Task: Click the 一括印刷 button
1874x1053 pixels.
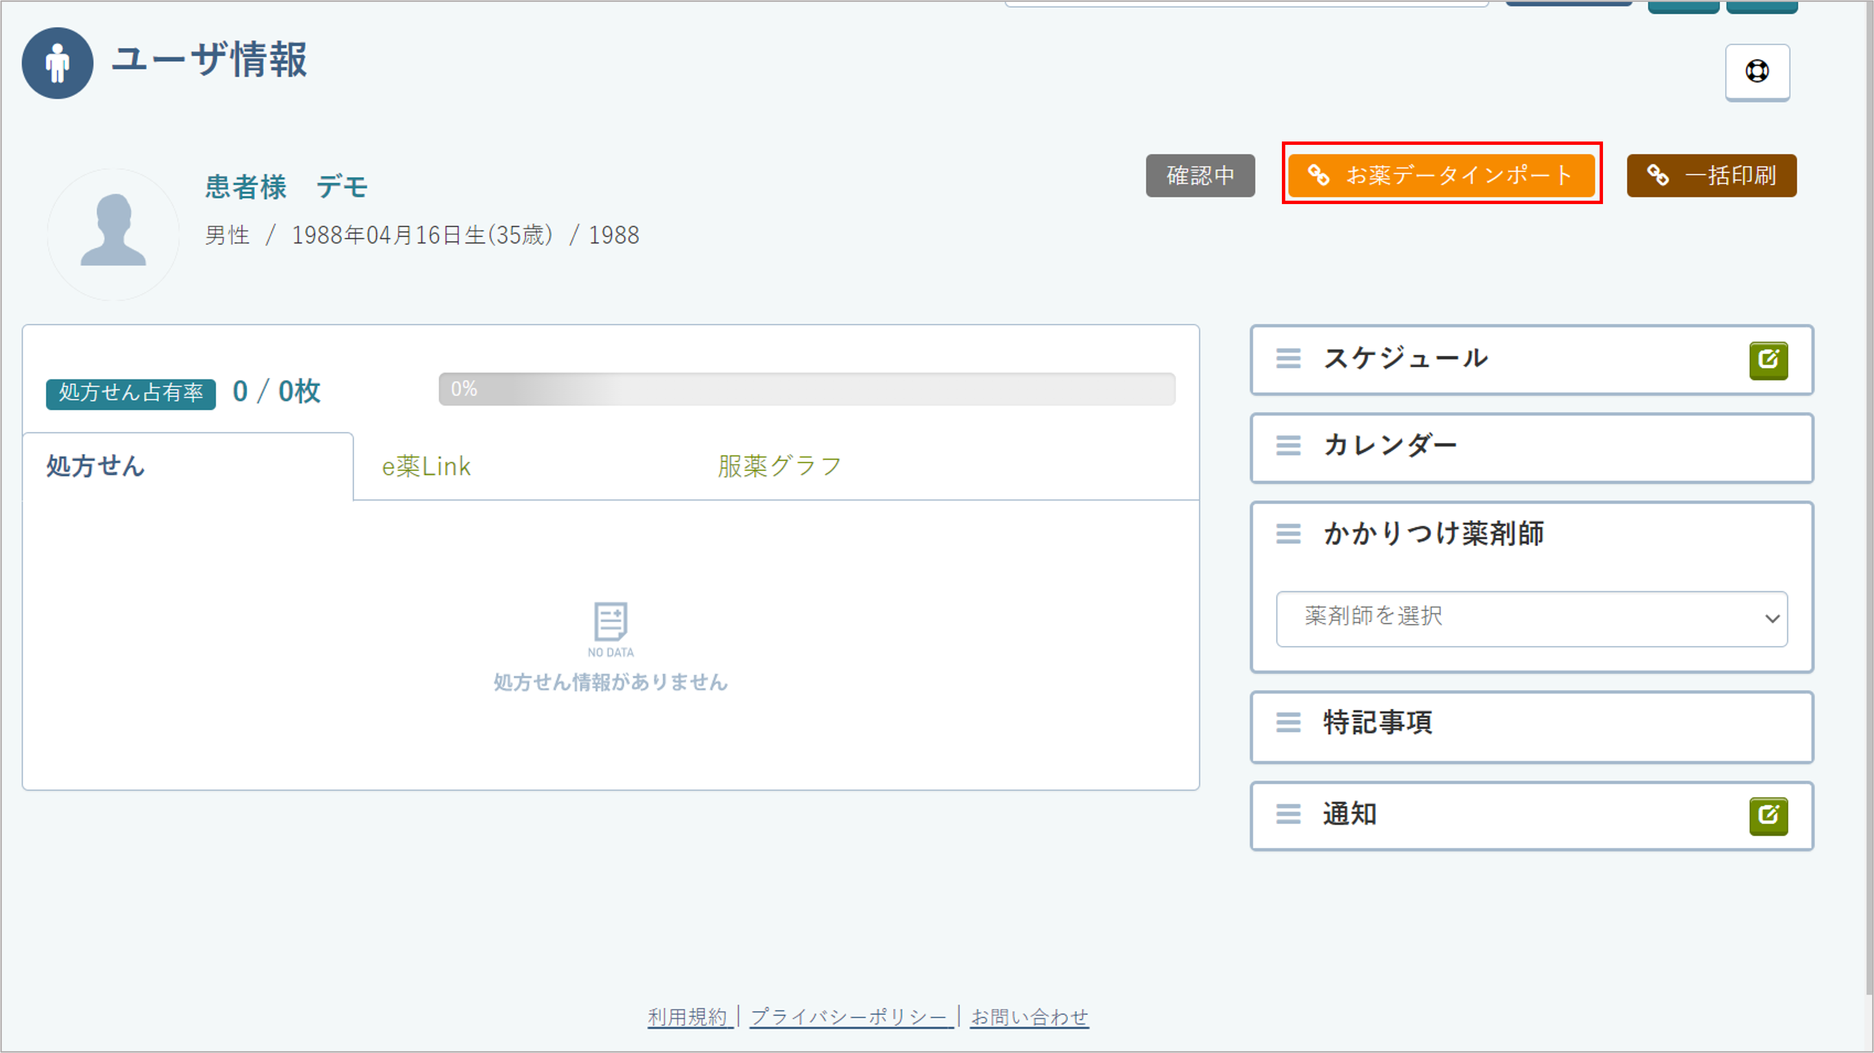Action: 1711,175
